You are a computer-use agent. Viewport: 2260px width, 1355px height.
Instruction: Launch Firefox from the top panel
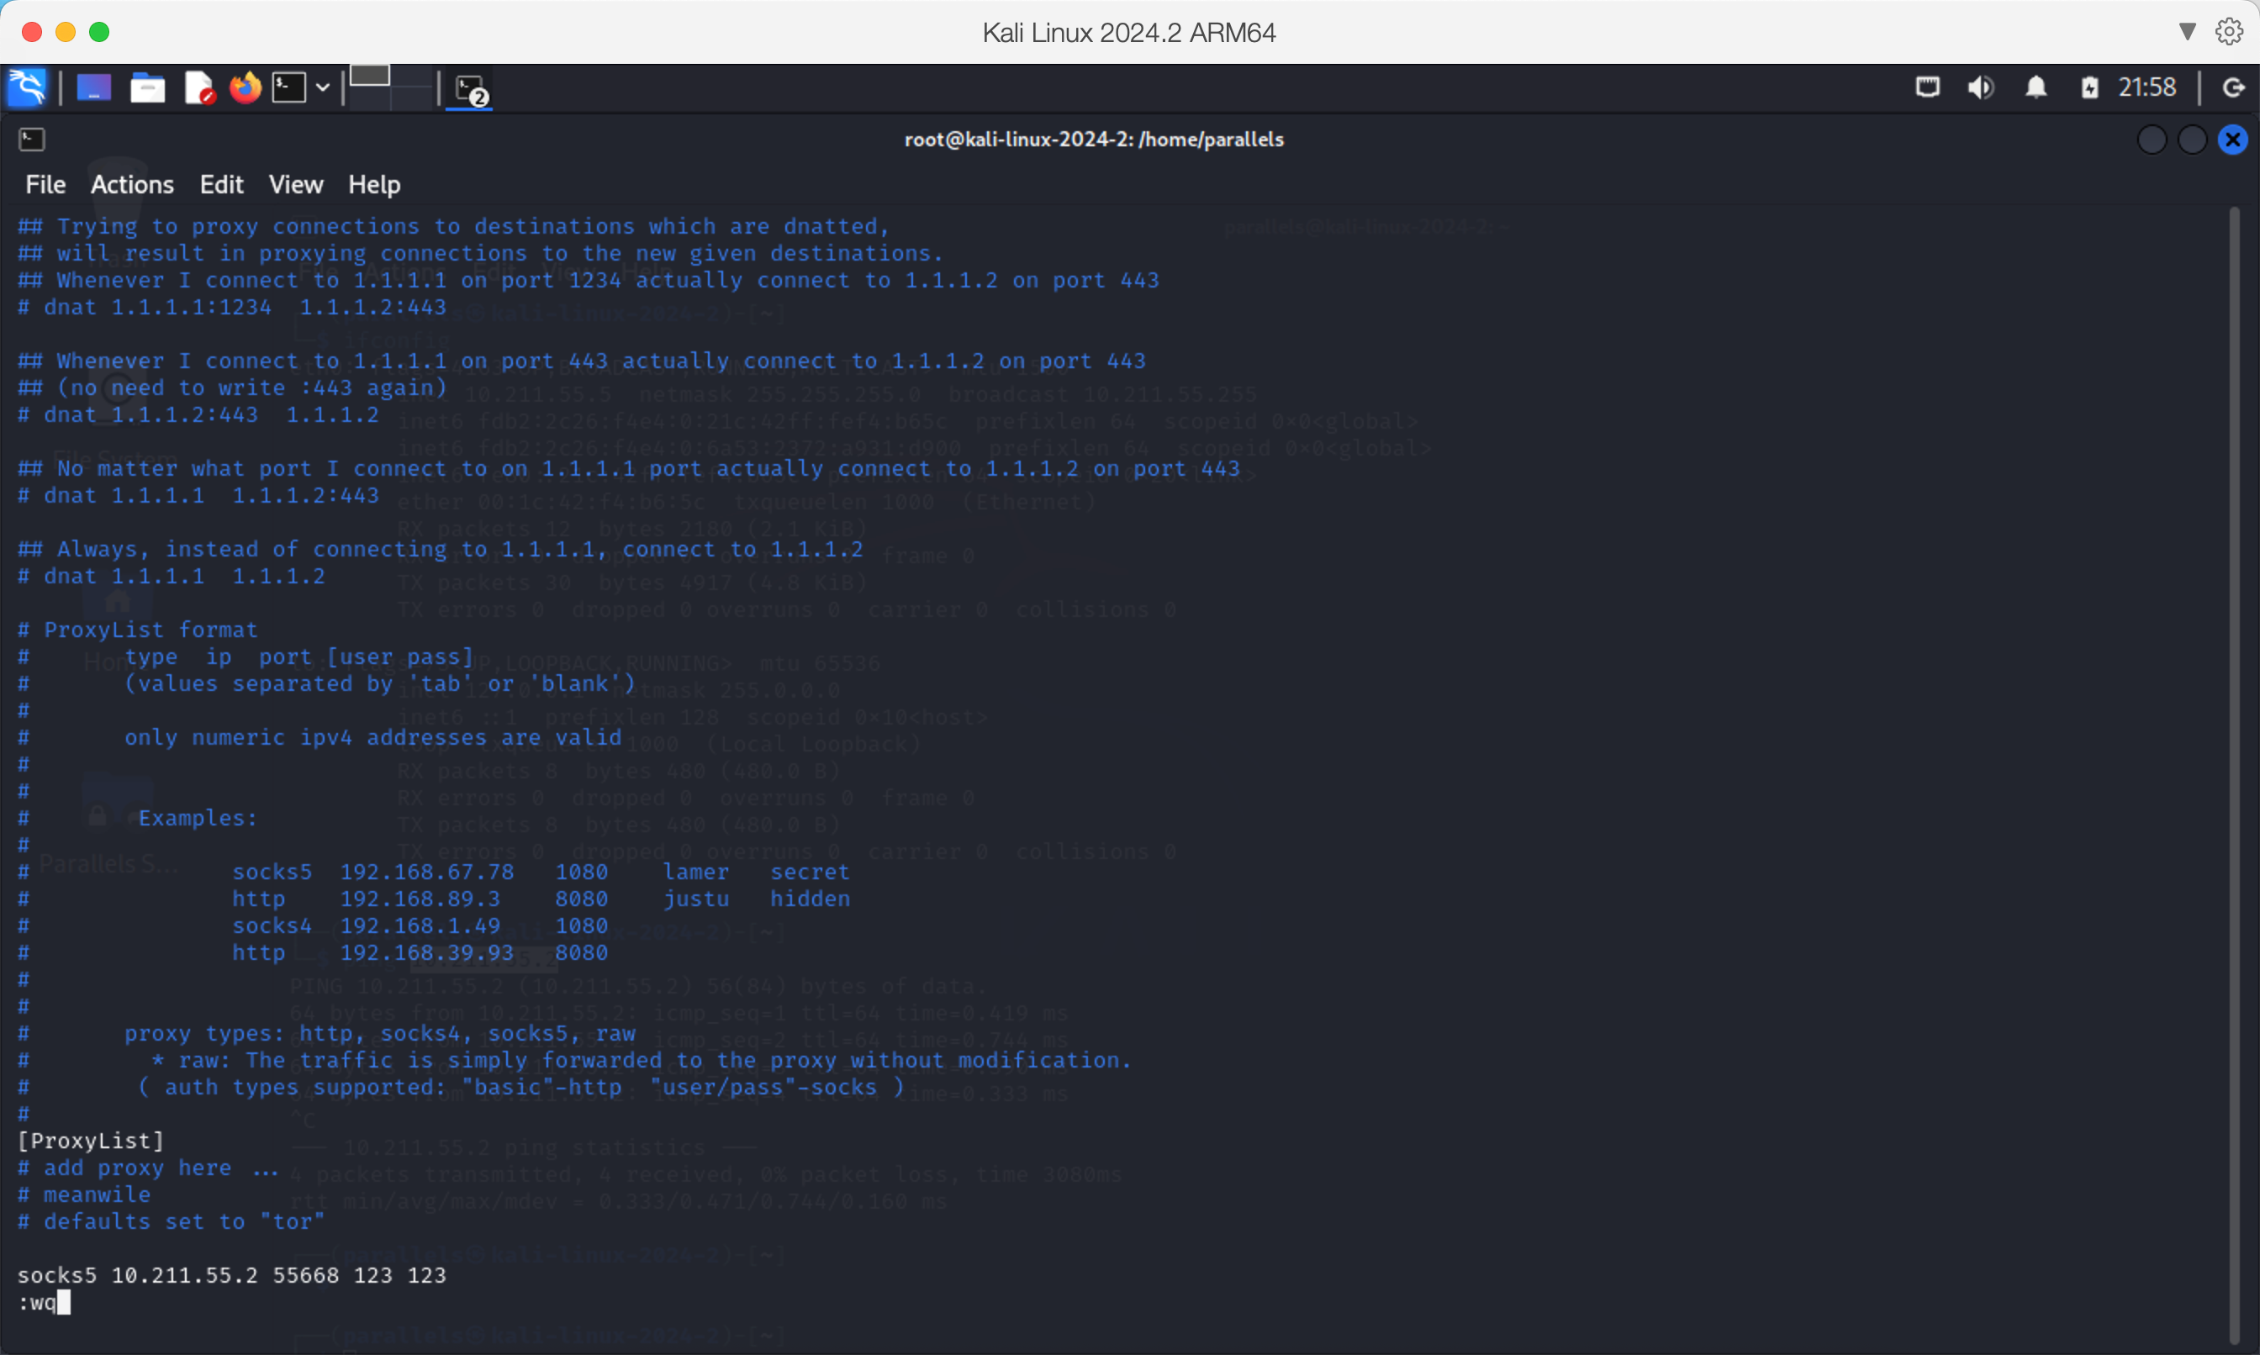click(245, 87)
